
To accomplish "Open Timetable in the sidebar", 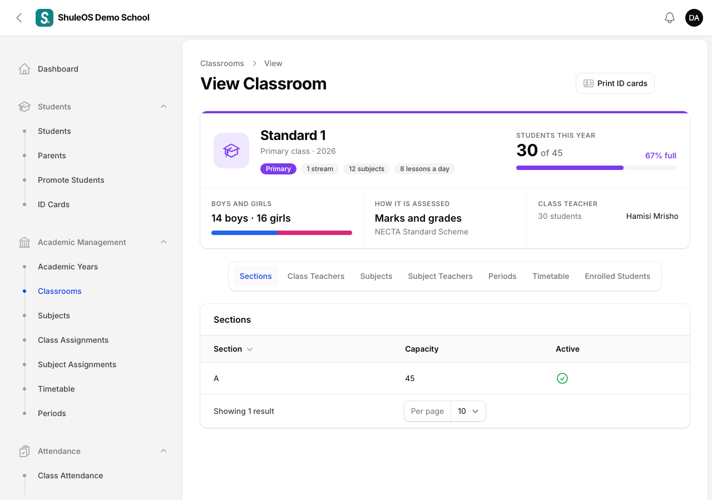I will (x=56, y=389).
